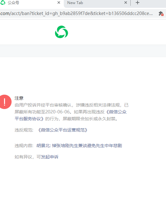Click the red exclamation warning icon
This screenshot has height=199, width=166.
[5, 102]
